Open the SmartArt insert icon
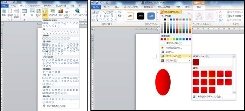Image resolution: width=245 pixels, height=111 pixels. click(x=53, y=13)
